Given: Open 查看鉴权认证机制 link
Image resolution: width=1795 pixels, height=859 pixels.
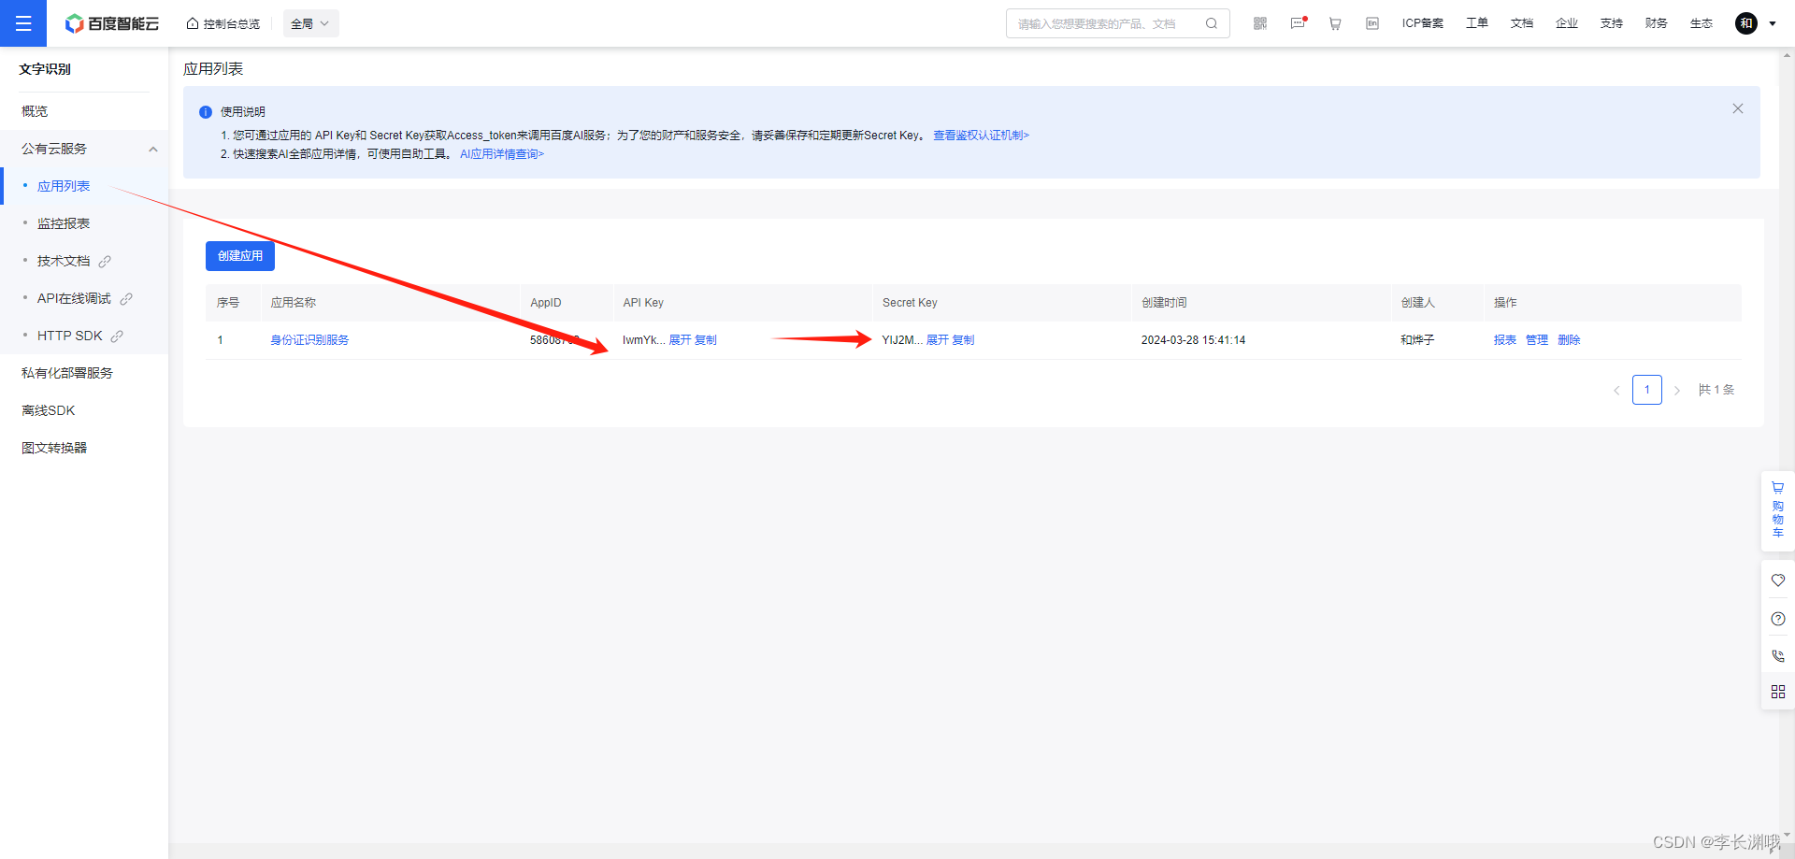Looking at the screenshot, I should (981, 136).
